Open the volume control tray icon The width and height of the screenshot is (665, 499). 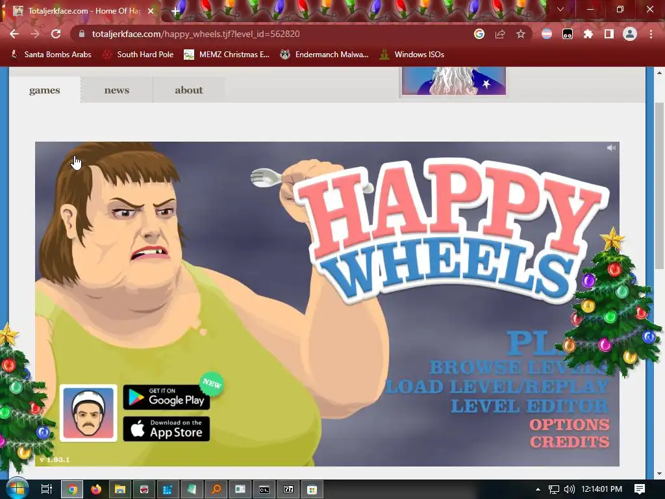click(x=569, y=489)
